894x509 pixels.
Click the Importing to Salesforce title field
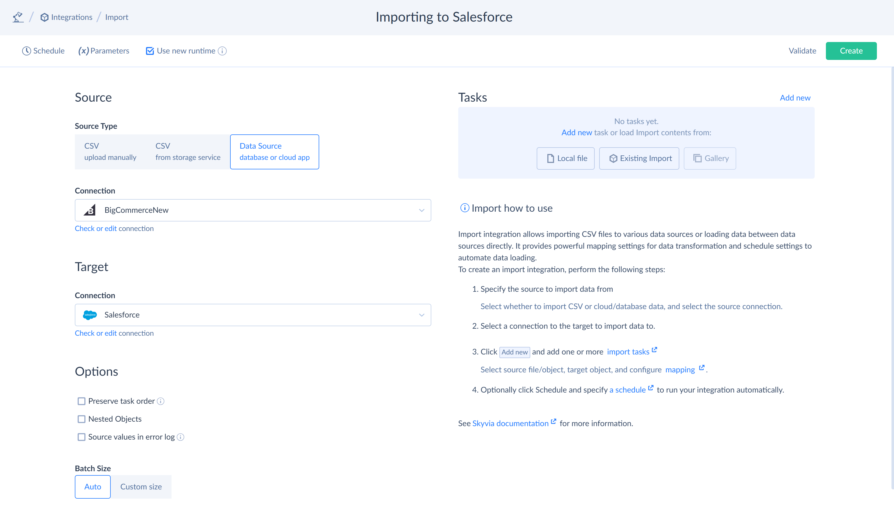444,17
